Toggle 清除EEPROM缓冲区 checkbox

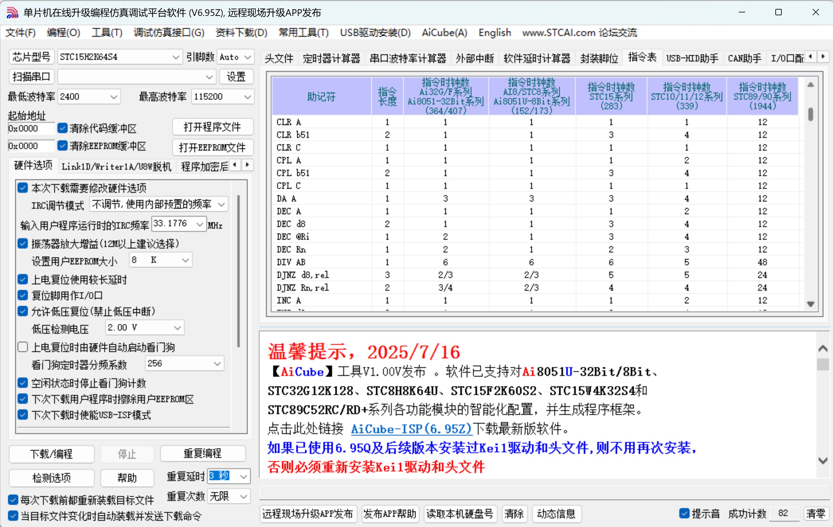[62, 146]
